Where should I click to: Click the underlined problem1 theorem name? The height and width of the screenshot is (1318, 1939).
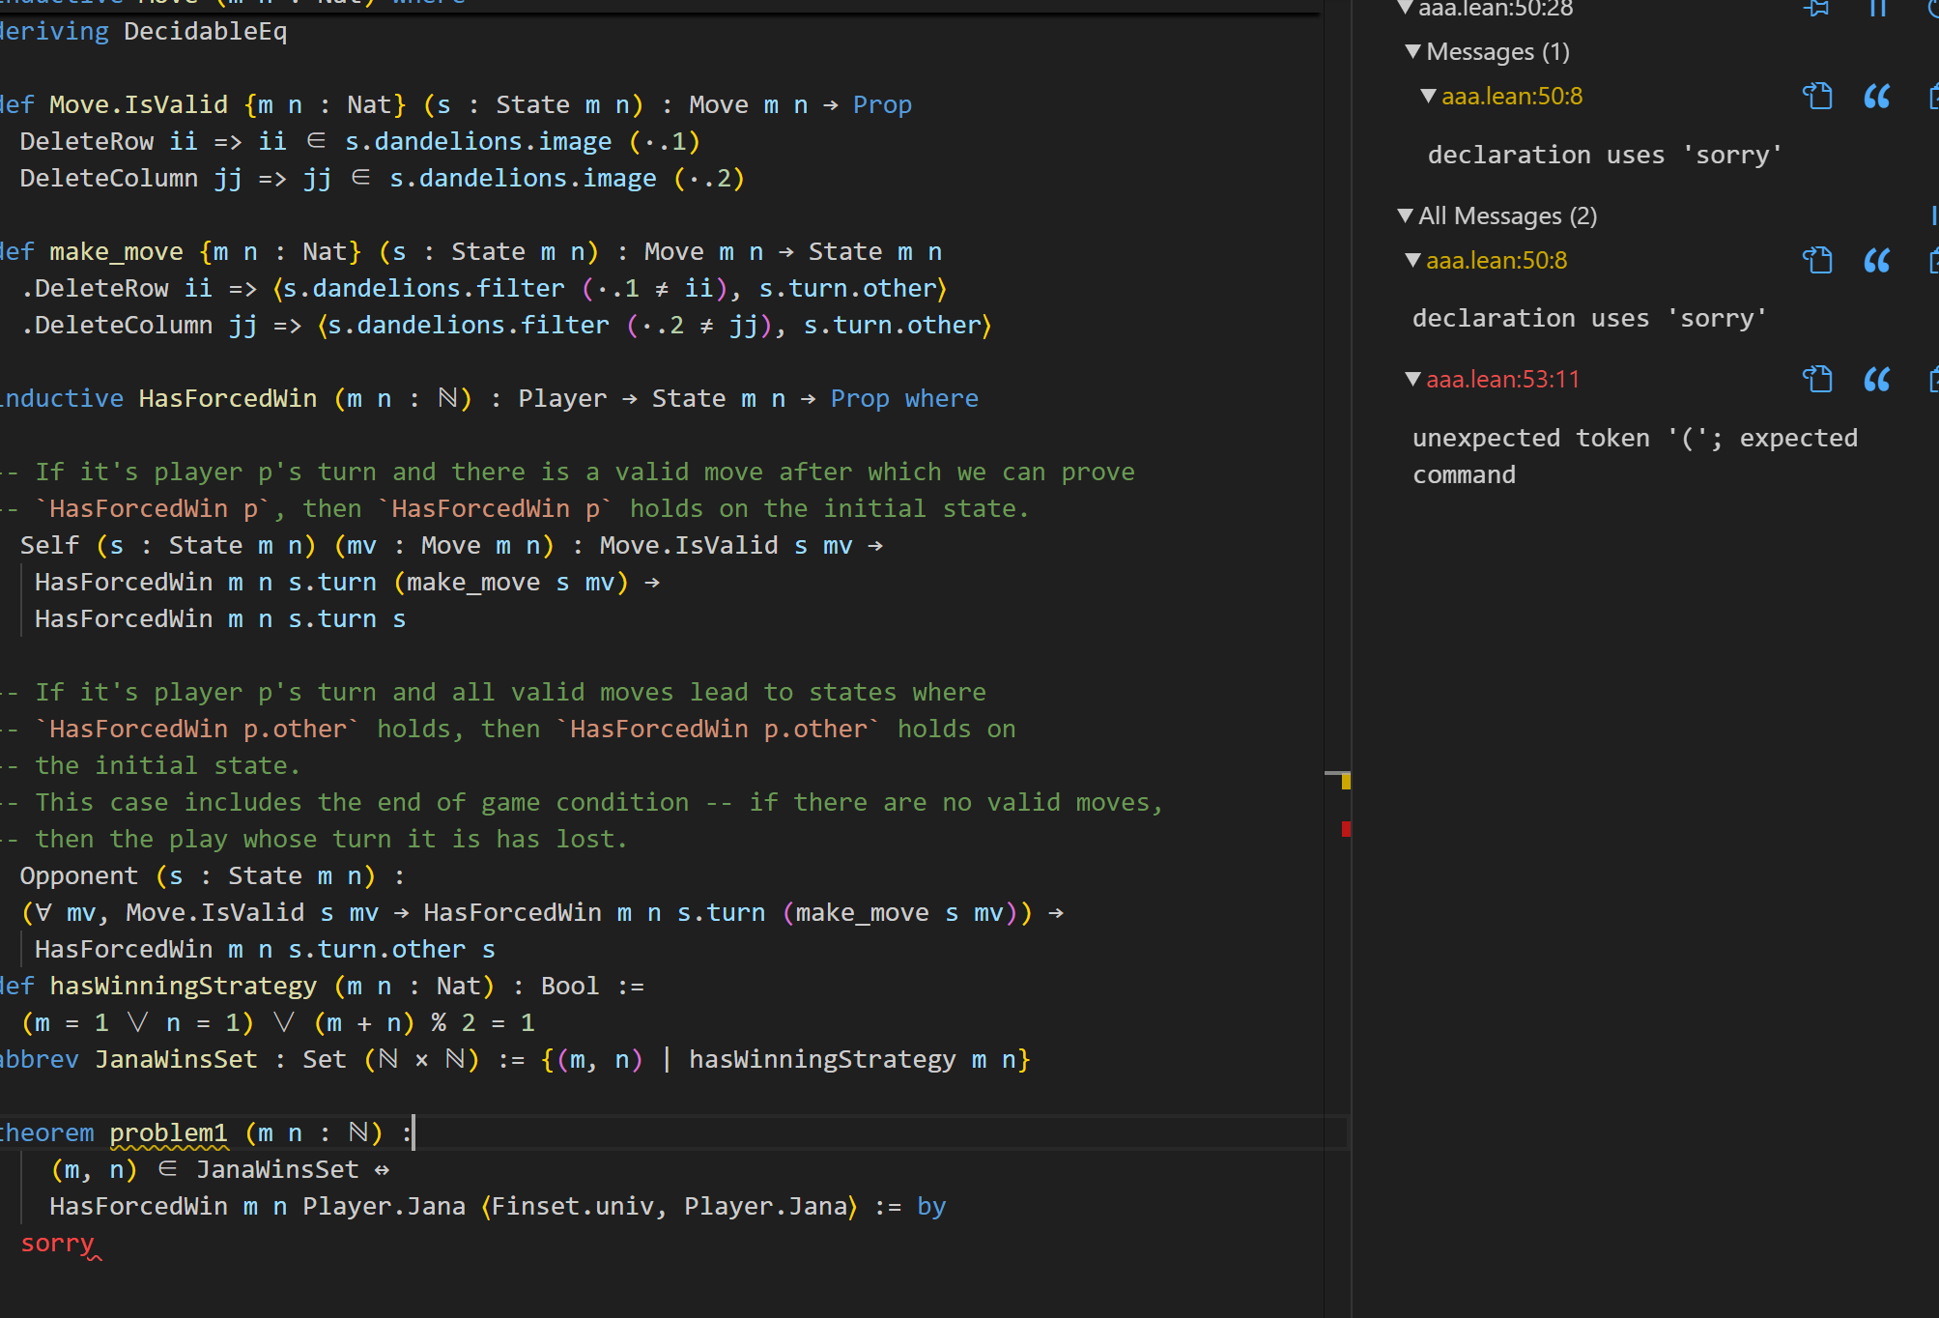point(169,1133)
